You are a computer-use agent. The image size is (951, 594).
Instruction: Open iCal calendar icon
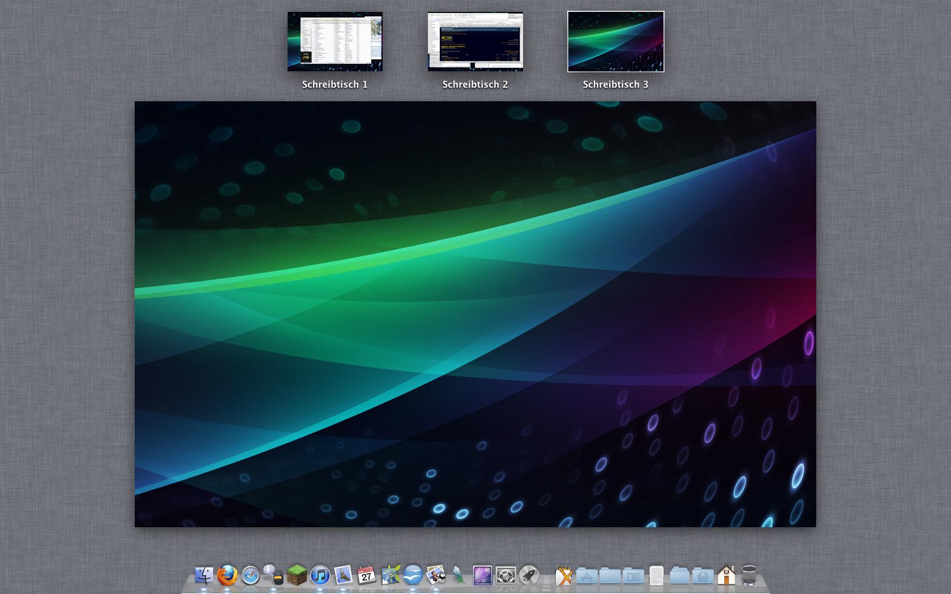[366, 575]
